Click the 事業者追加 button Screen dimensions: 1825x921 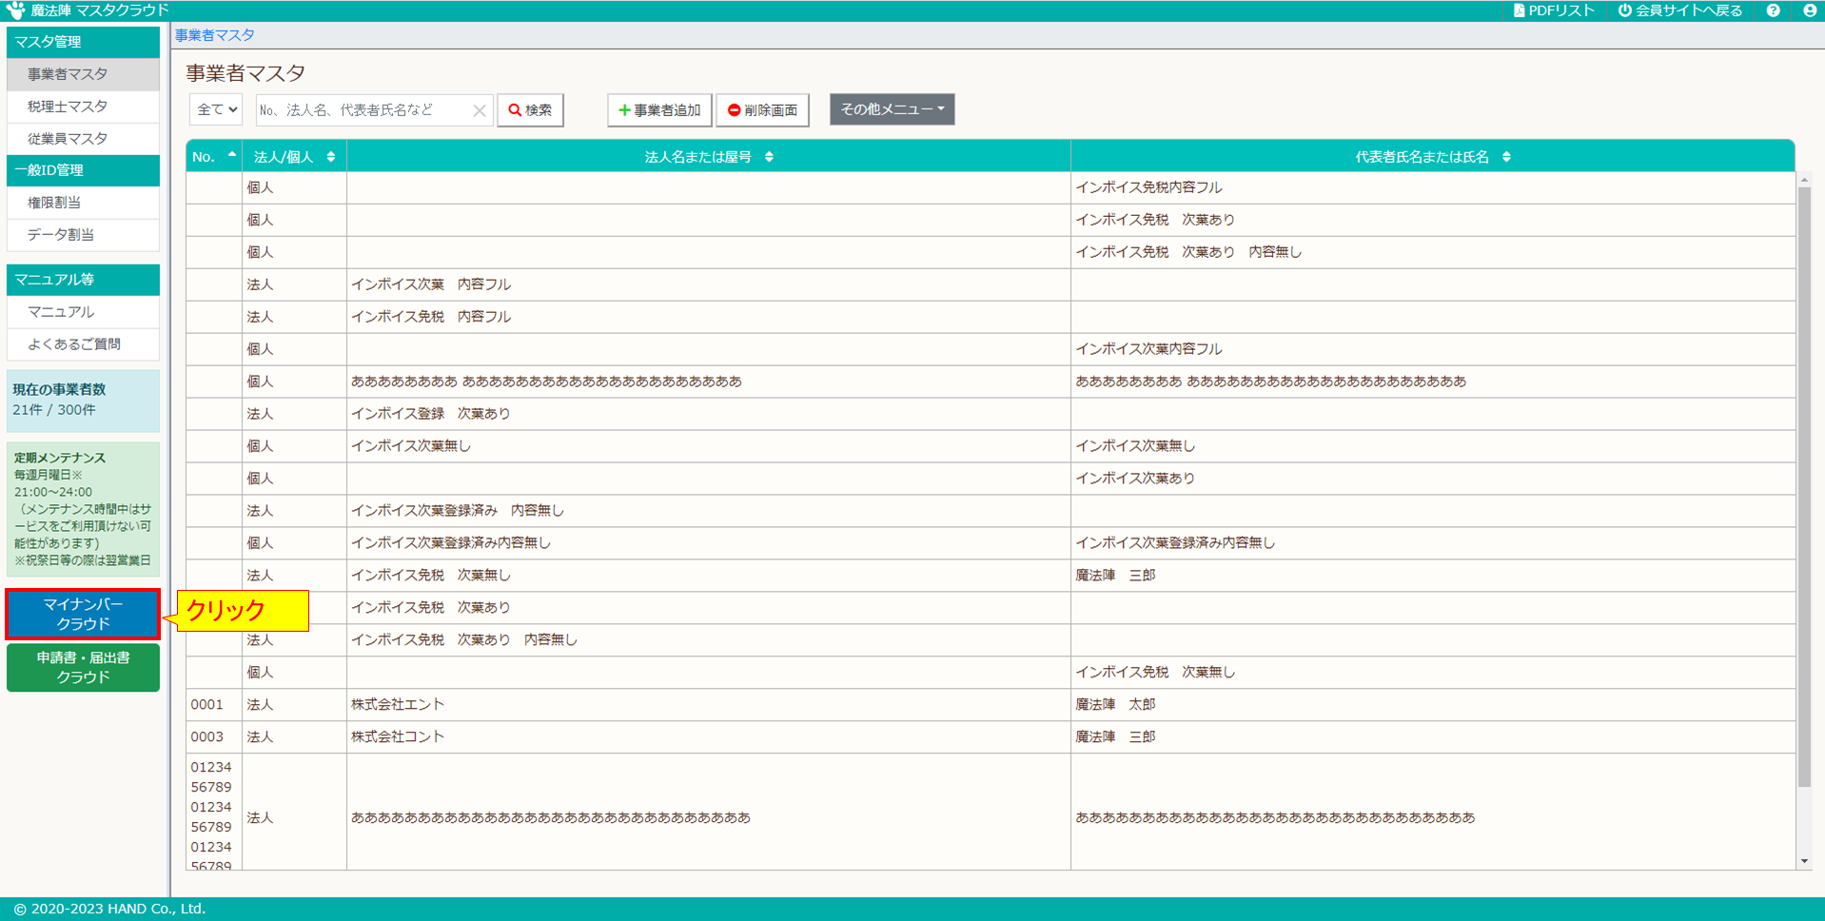[659, 110]
